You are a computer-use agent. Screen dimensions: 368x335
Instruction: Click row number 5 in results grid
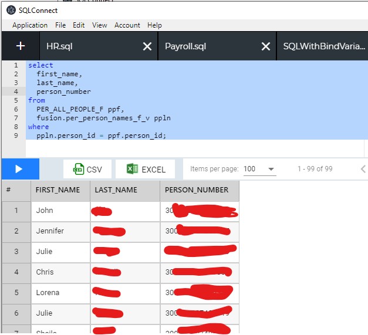coord(16,293)
